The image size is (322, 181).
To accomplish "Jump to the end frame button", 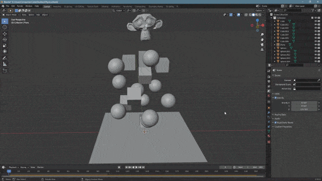I will click(143, 167).
